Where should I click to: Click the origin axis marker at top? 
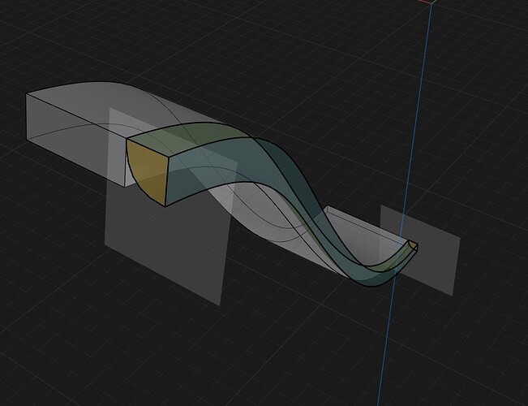pyautogui.click(x=431, y=2)
